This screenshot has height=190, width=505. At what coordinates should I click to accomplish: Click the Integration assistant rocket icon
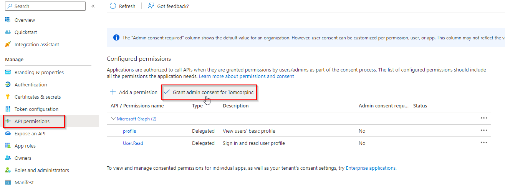click(7, 44)
